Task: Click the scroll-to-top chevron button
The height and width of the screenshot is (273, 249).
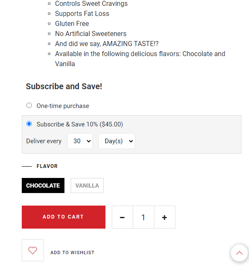Action: (239, 253)
